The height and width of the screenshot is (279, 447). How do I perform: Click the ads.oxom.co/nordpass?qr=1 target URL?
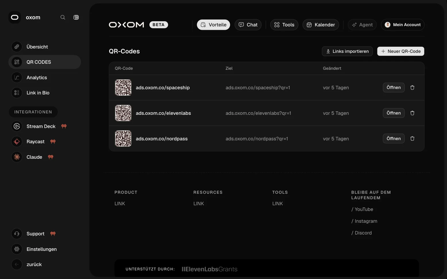point(257,139)
